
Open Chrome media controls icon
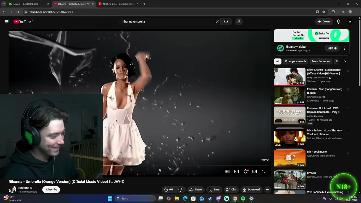(x=343, y=12)
